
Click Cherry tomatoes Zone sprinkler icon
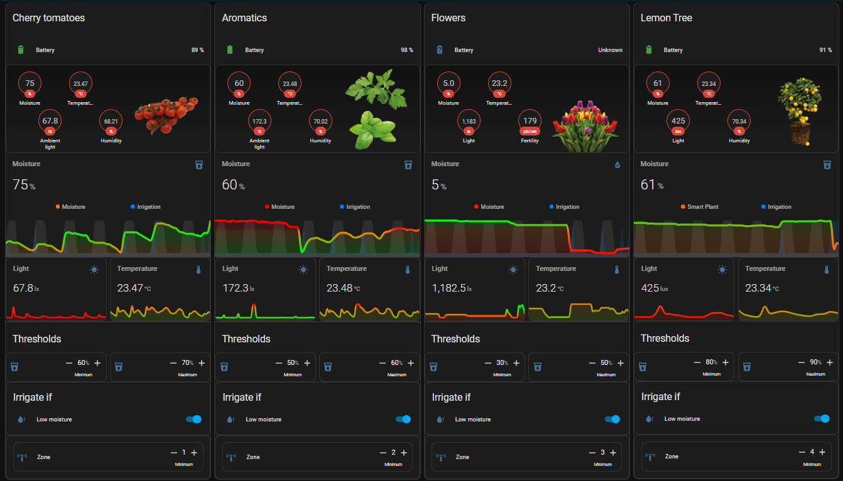coord(22,457)
